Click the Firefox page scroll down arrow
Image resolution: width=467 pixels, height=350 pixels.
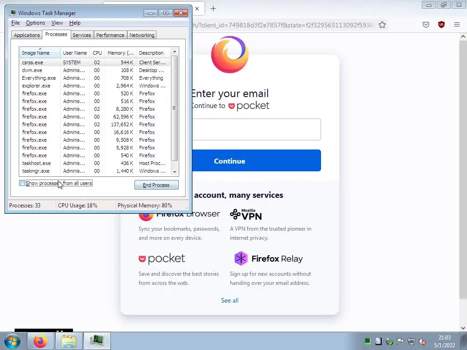(463, 328)
